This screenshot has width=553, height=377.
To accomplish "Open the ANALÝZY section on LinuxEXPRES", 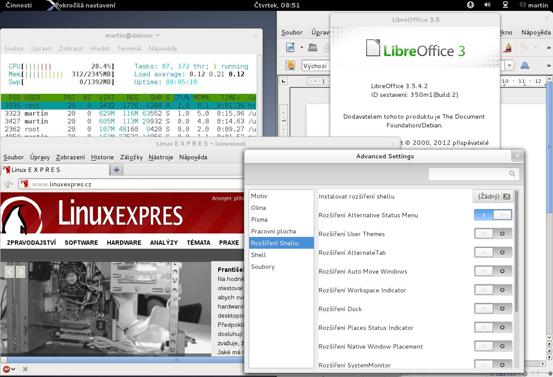I will (x=164, y=243).
